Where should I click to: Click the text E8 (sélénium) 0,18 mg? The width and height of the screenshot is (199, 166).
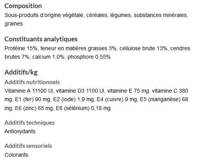(83, 108)
